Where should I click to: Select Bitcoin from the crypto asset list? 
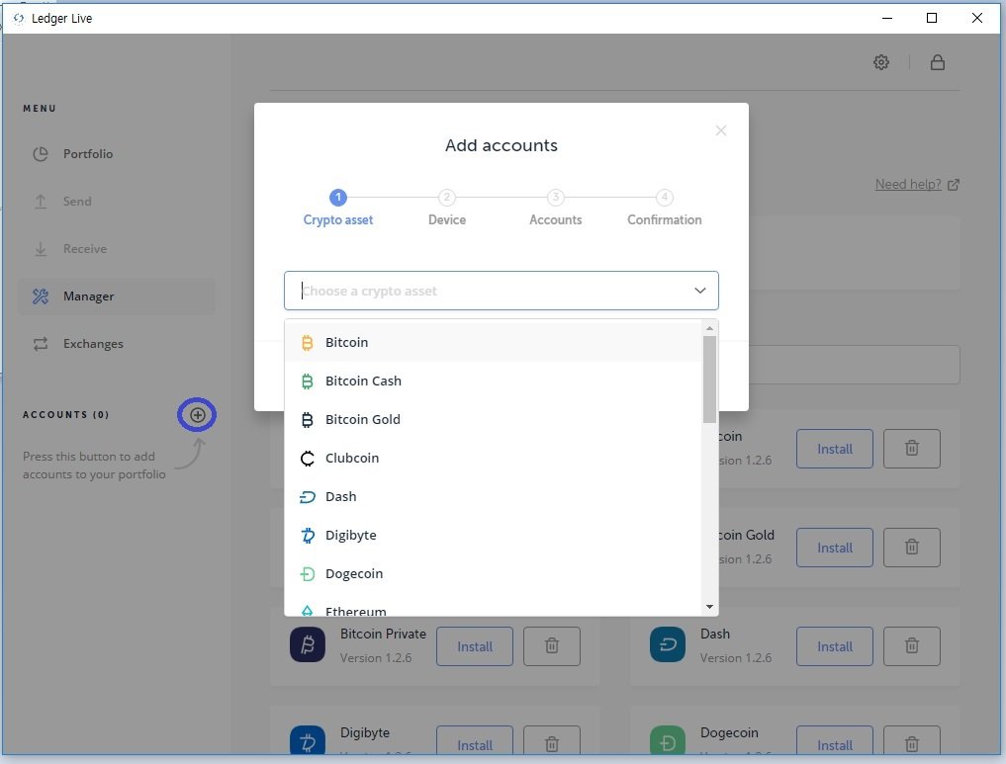coord(492,342)
